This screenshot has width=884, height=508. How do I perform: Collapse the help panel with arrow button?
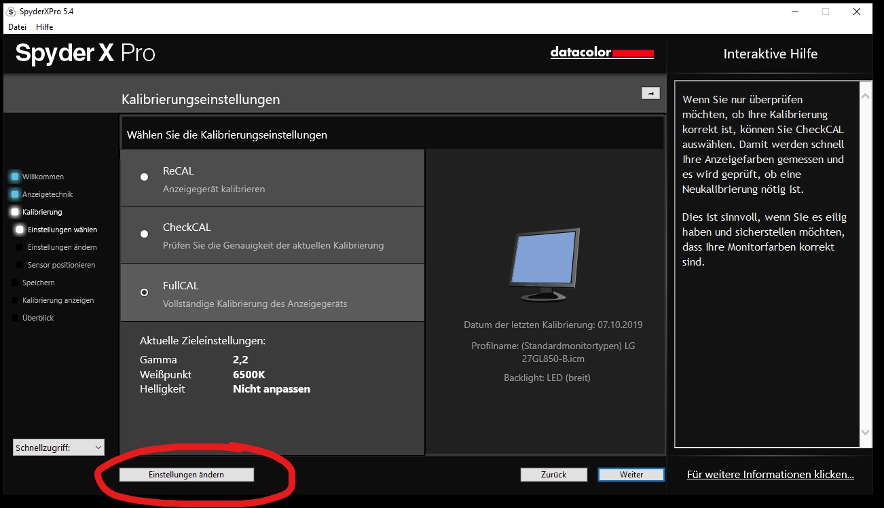click(x=650, y=93)
